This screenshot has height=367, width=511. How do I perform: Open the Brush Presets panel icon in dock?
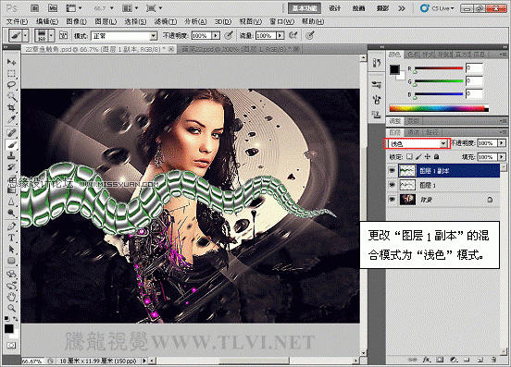click(x=377, y=85)
